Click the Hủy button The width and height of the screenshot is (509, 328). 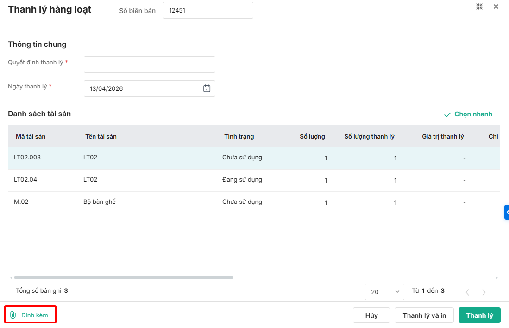371,315
